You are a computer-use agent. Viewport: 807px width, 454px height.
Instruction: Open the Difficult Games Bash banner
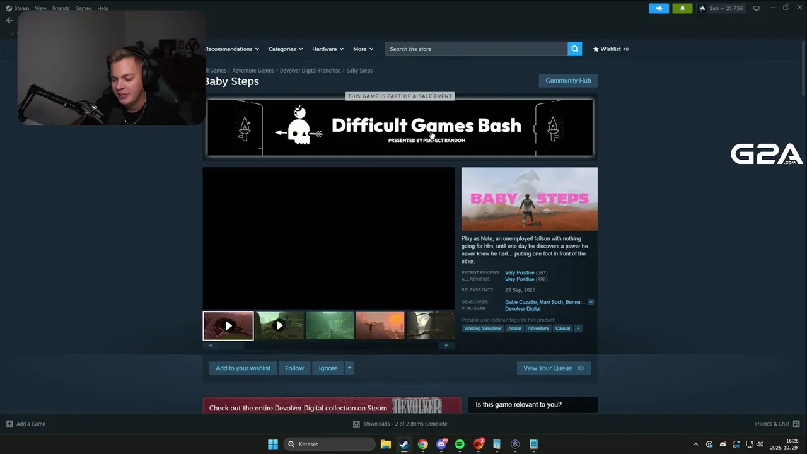point(400,127)
